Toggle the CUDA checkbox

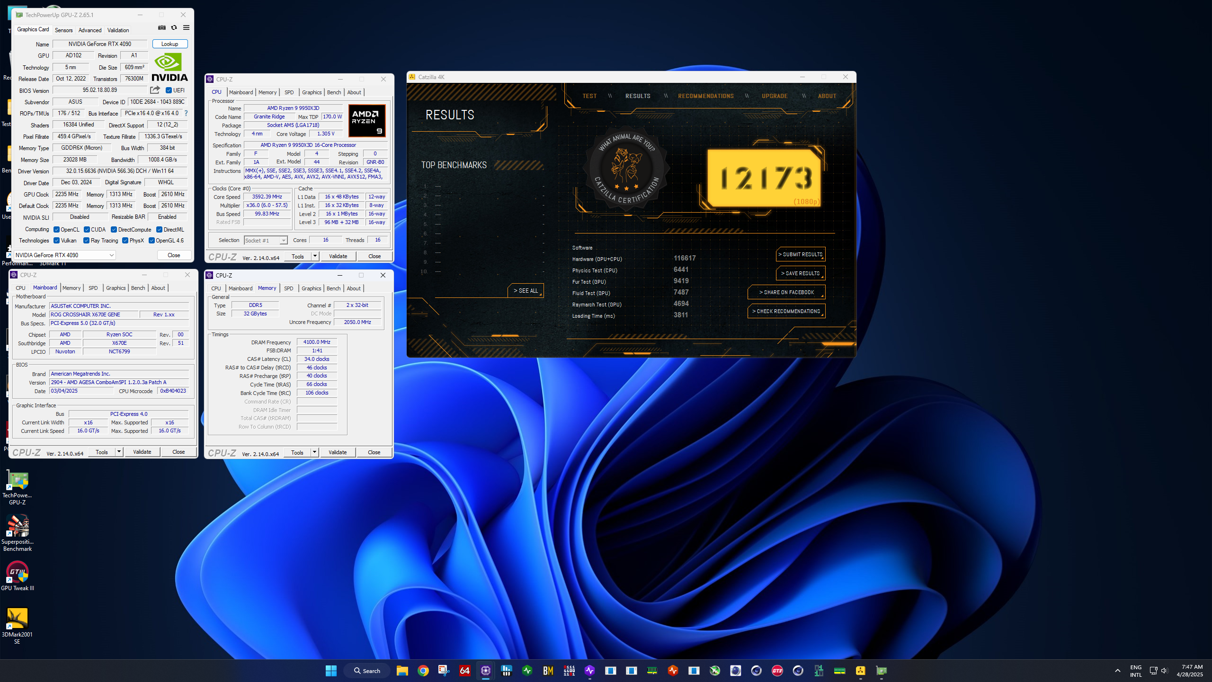[x=87, y=230]
